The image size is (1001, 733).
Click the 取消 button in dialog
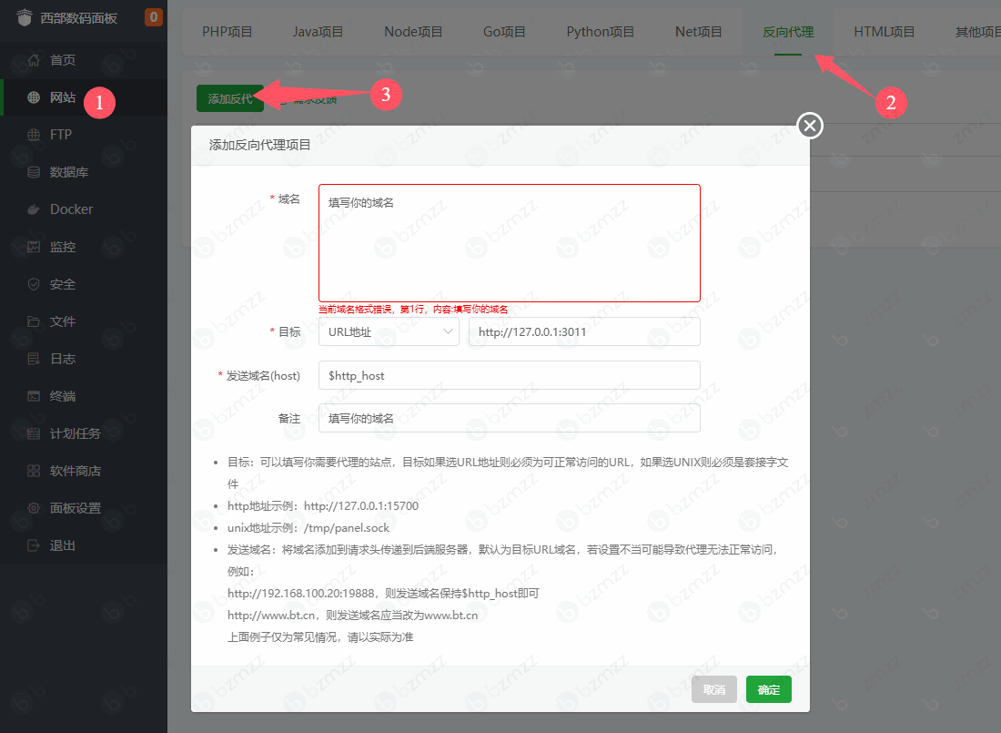[x=713, y=690]
